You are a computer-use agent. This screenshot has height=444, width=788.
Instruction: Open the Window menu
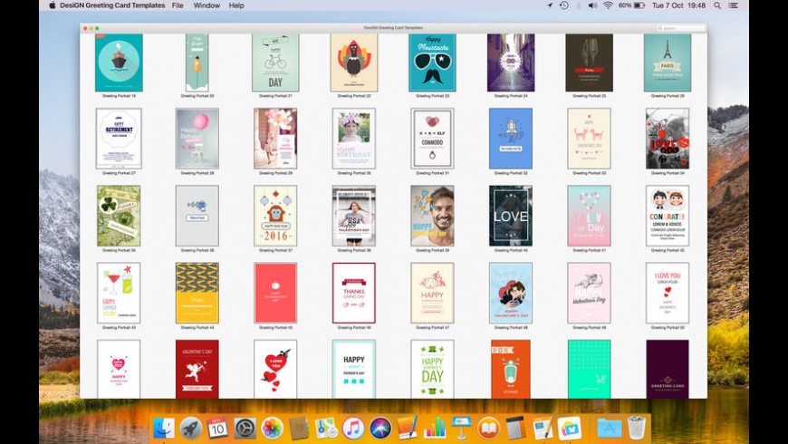[x=207, y=5]
